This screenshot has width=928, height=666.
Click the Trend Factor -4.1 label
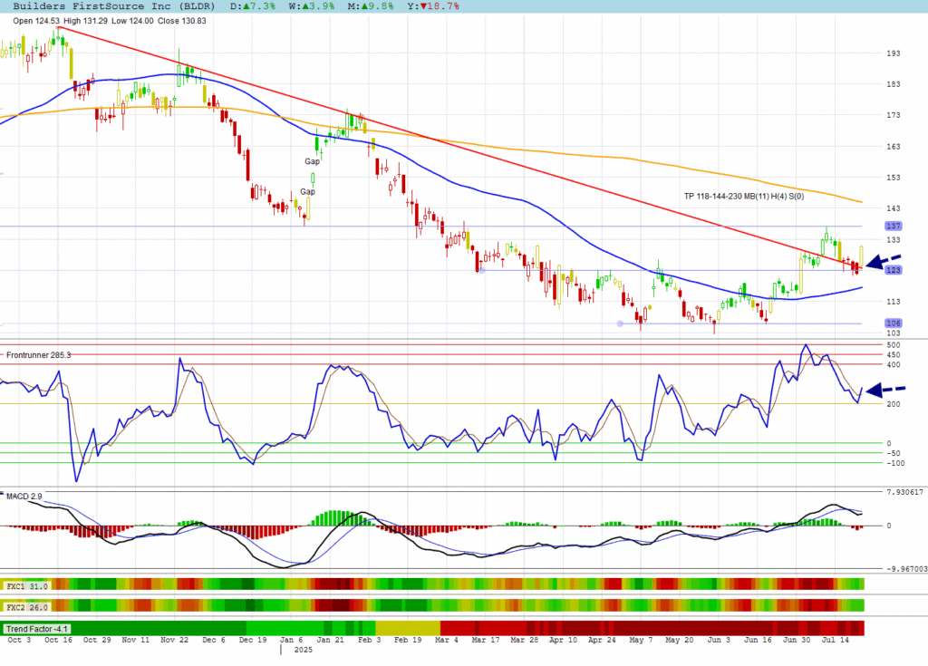point(36,629)
